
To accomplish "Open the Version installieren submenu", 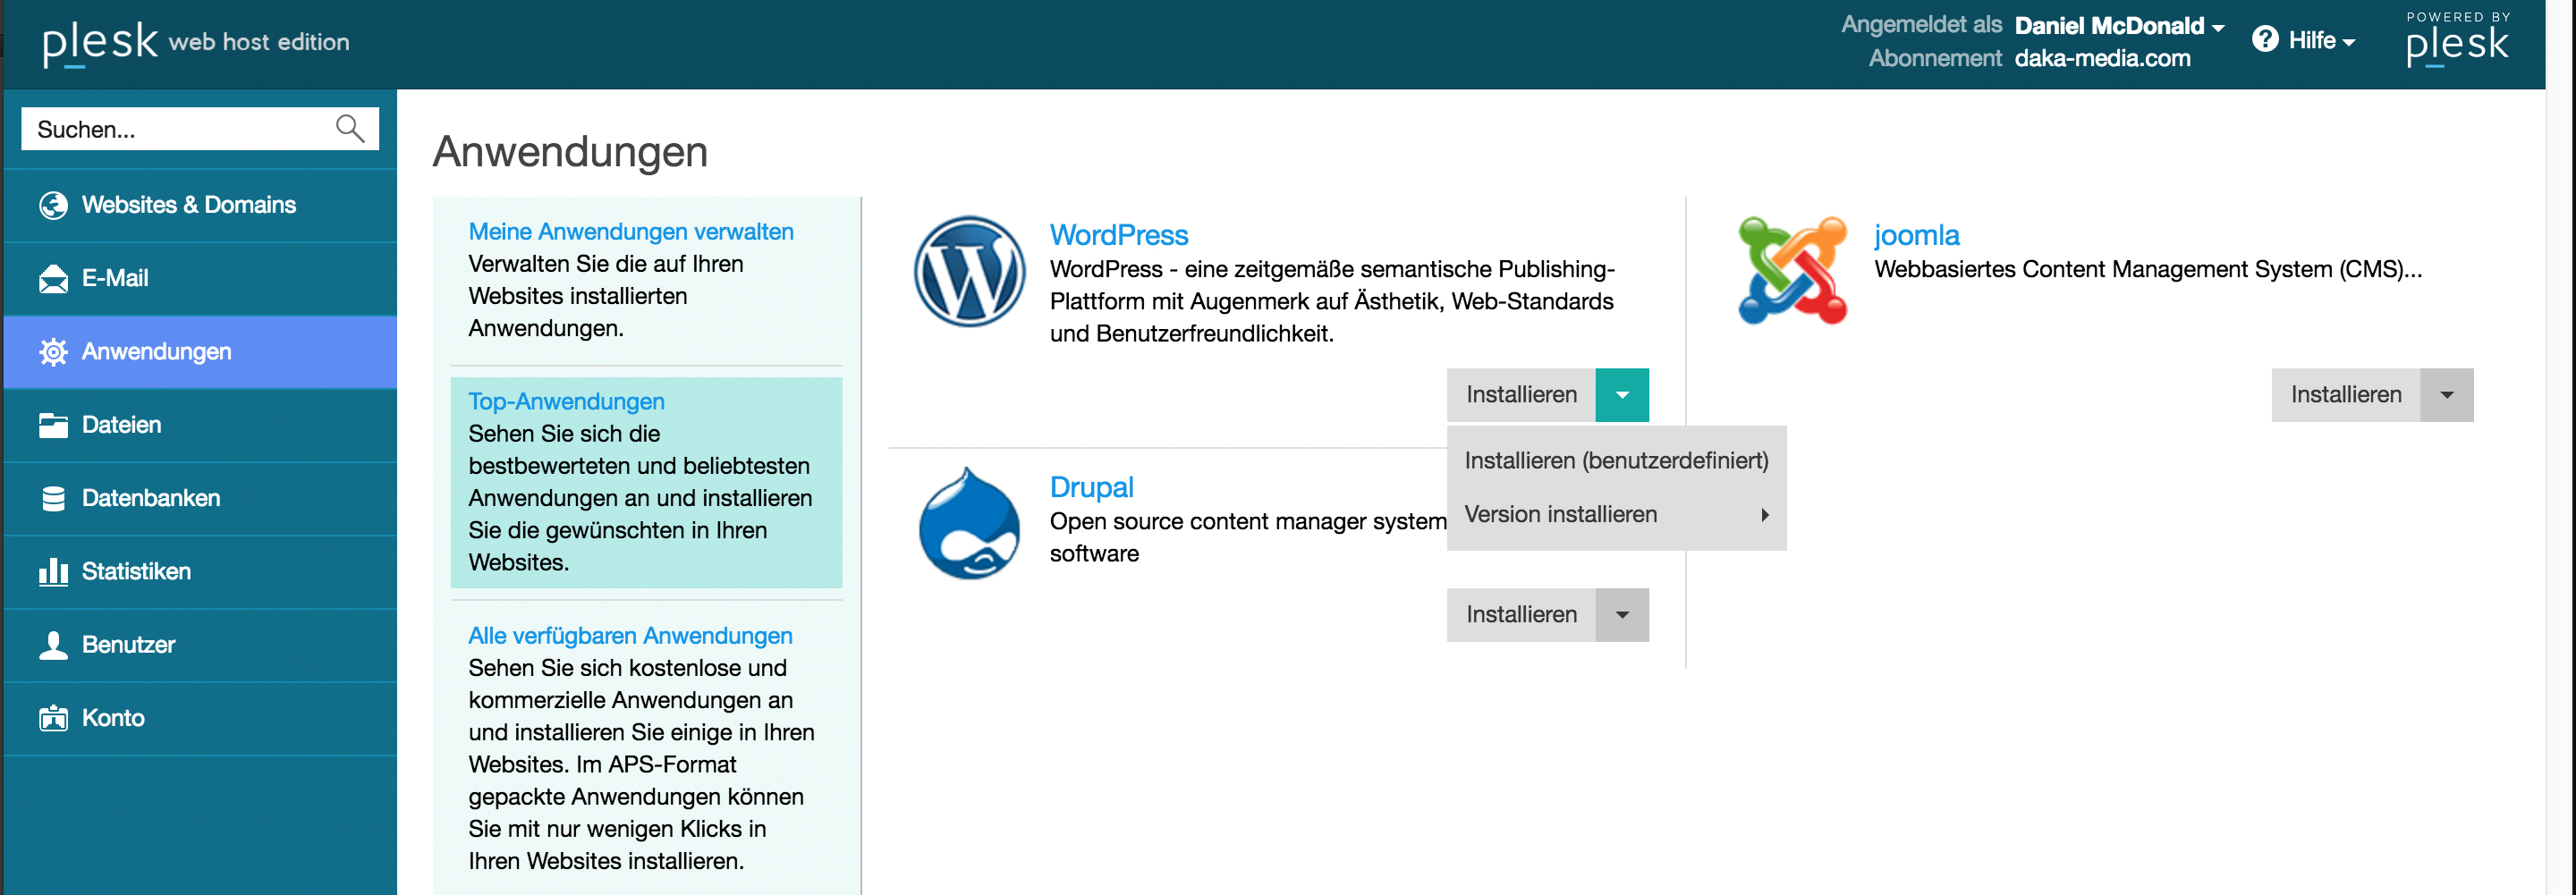I will [1615, 514].
